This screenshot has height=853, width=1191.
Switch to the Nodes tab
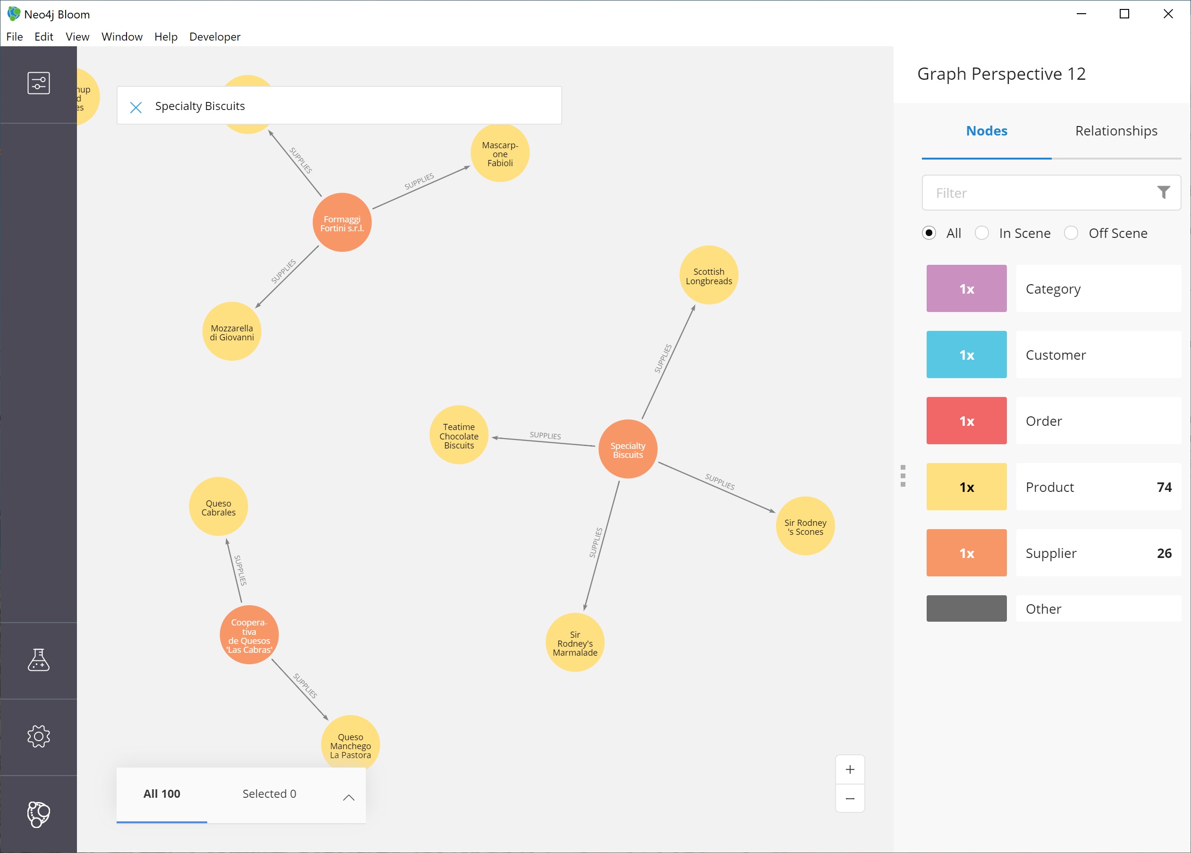click(986, 131)
